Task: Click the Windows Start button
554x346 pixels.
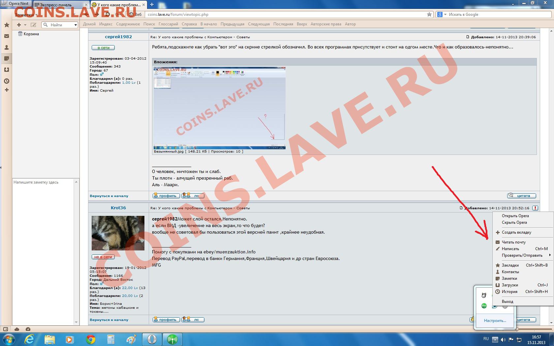Action: coord(9,339)
